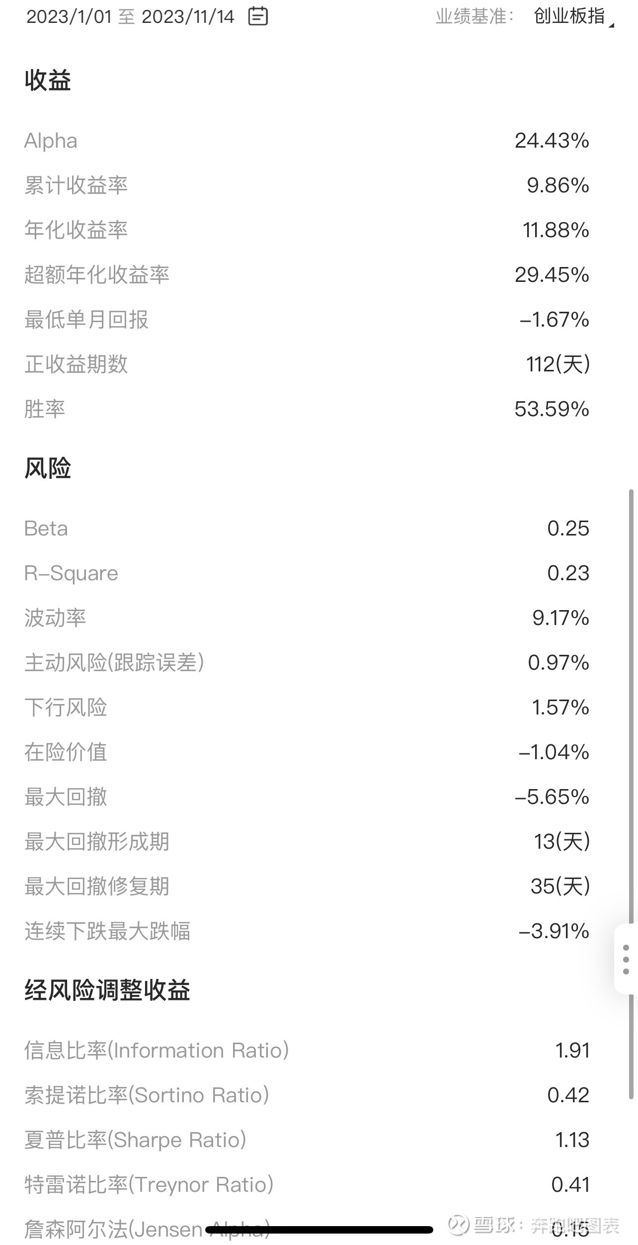Viewport: 638px width, 1245px height.
Task: Select the 最大回撤 -5.65% value
Action: click(x=552, y=797)
